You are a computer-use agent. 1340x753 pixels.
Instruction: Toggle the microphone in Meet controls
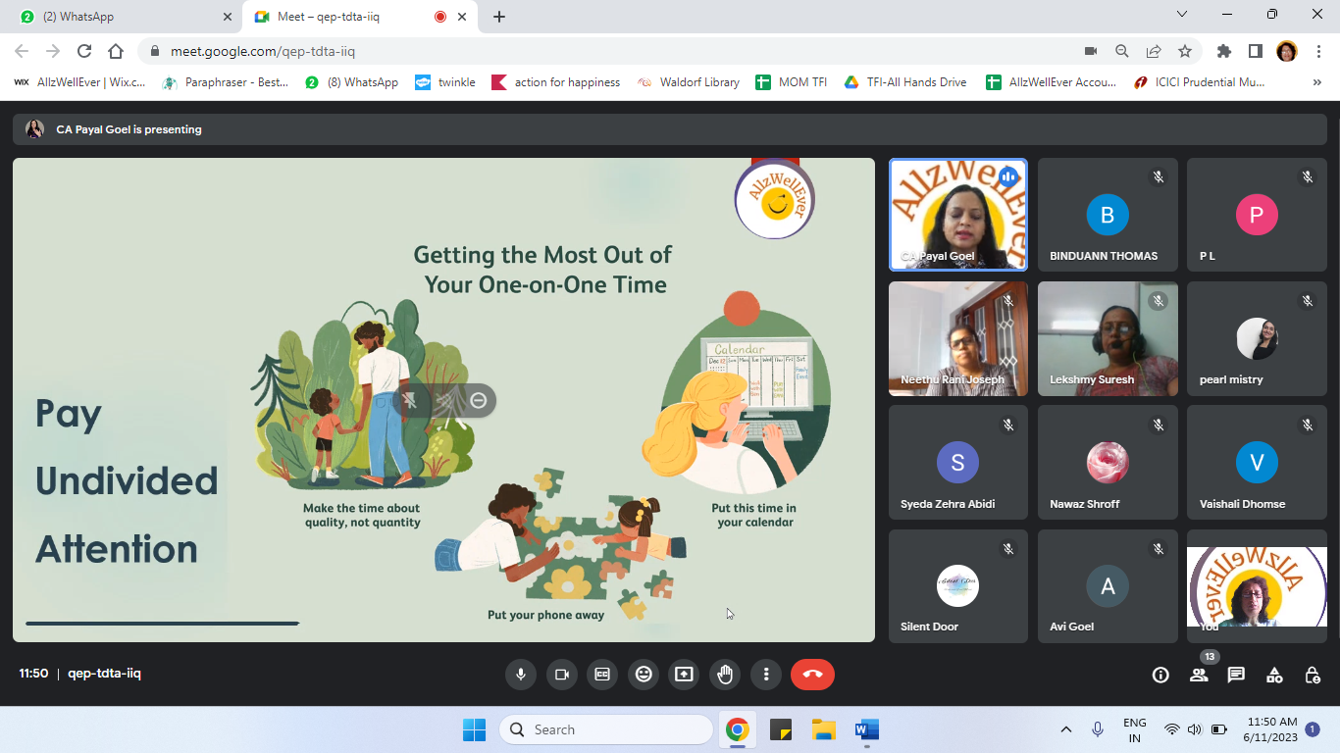click(521, 675)
